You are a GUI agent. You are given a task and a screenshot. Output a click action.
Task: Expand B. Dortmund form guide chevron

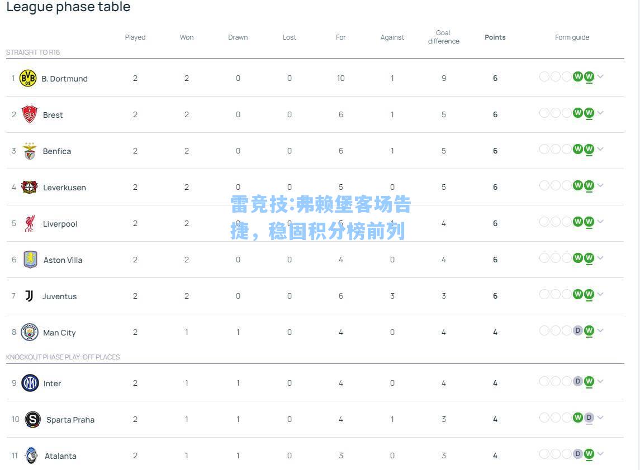click(600, 76)
